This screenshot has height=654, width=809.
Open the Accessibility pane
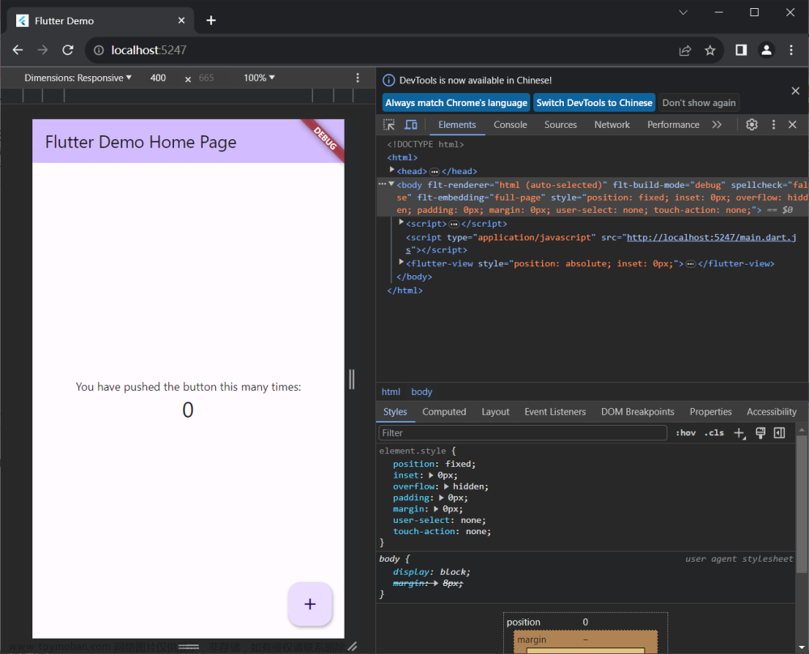[771, 412]
